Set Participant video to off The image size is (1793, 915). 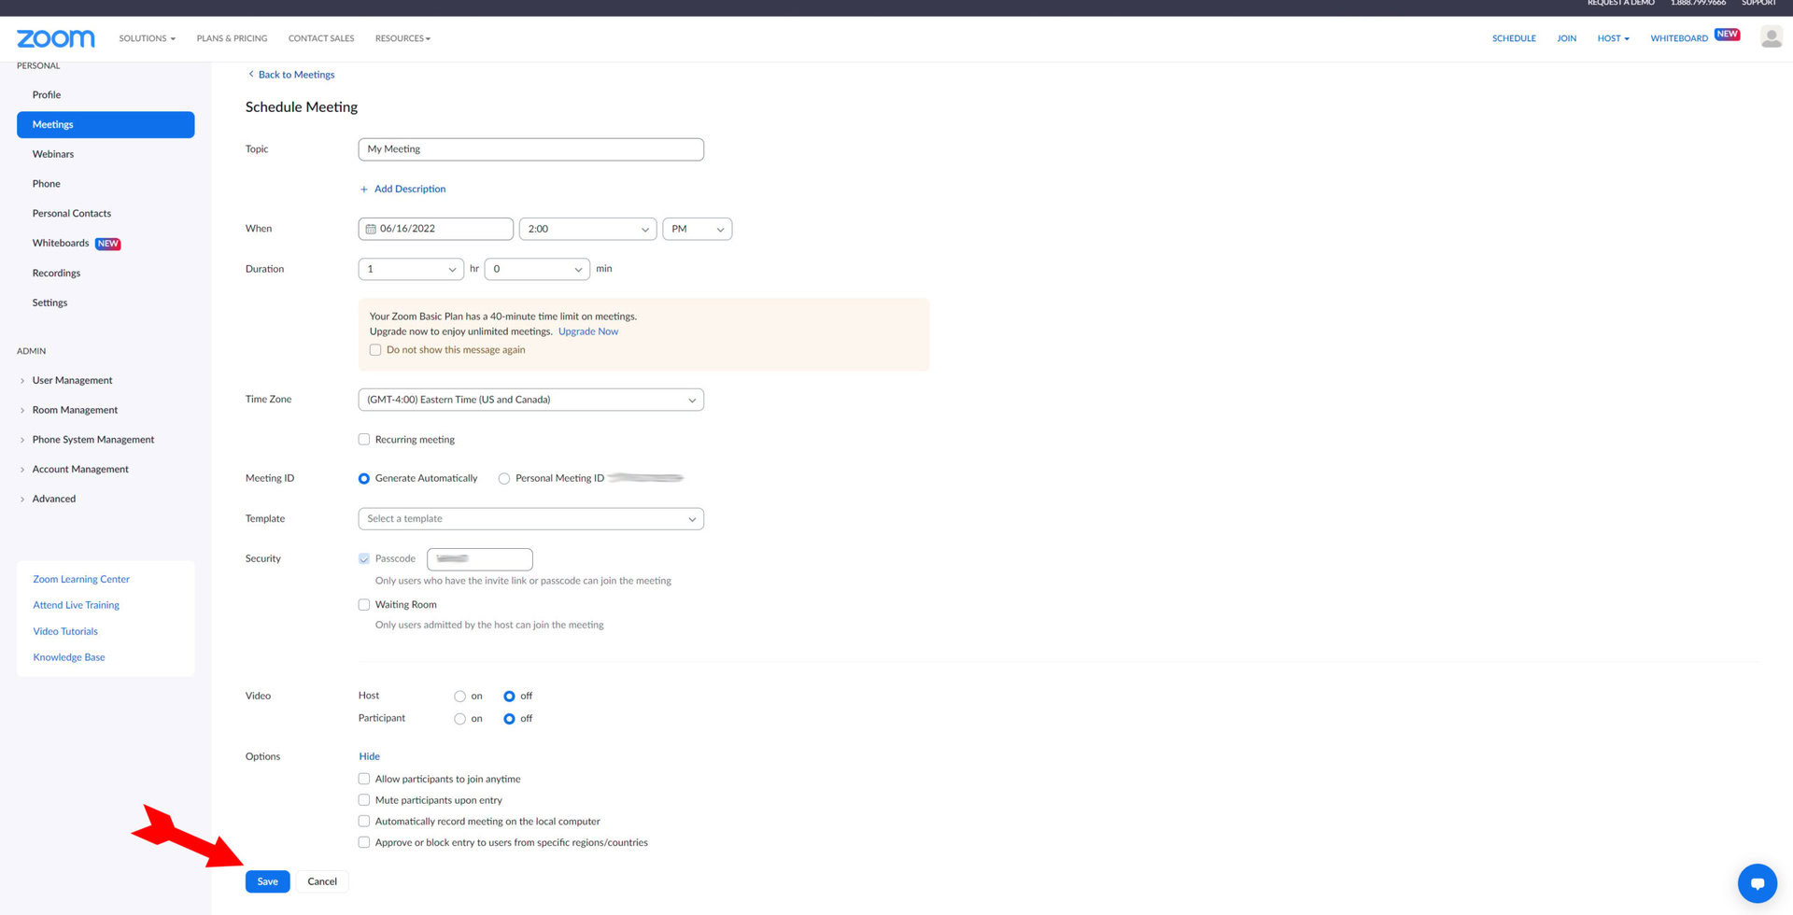509,719
